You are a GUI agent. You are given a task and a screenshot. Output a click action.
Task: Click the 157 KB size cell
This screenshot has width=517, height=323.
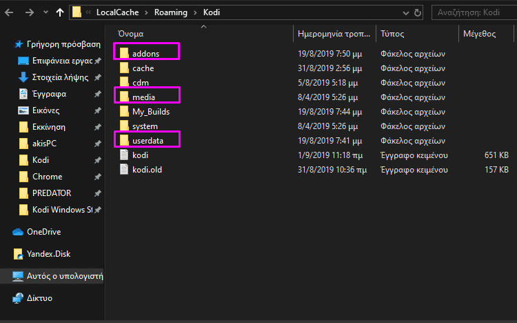(496, 170)
